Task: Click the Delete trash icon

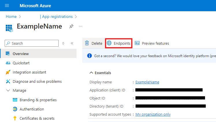Action: point(87,43)
